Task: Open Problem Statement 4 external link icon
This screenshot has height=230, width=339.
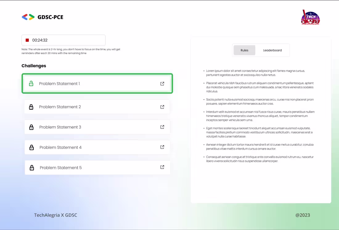Action: coord(162,147)
